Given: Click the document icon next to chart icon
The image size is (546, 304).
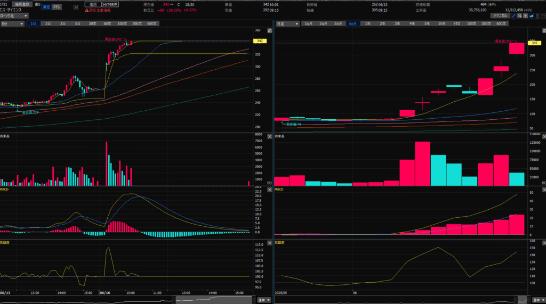Looking at the screenshot, I should [537, 15].
